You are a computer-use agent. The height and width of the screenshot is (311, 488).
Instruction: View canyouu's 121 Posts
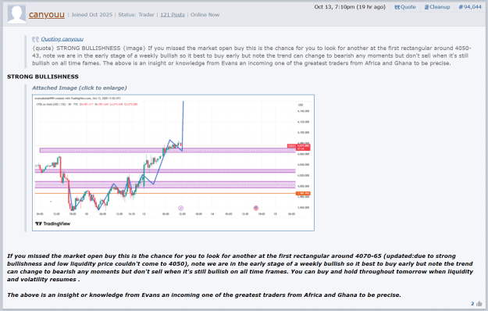click(x=173, y=15)
